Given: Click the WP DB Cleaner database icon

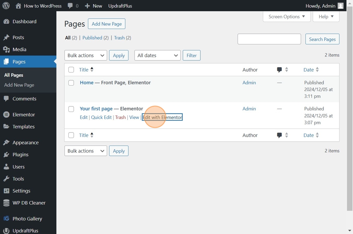Looking at the screenshot, I should click(6, 203).
